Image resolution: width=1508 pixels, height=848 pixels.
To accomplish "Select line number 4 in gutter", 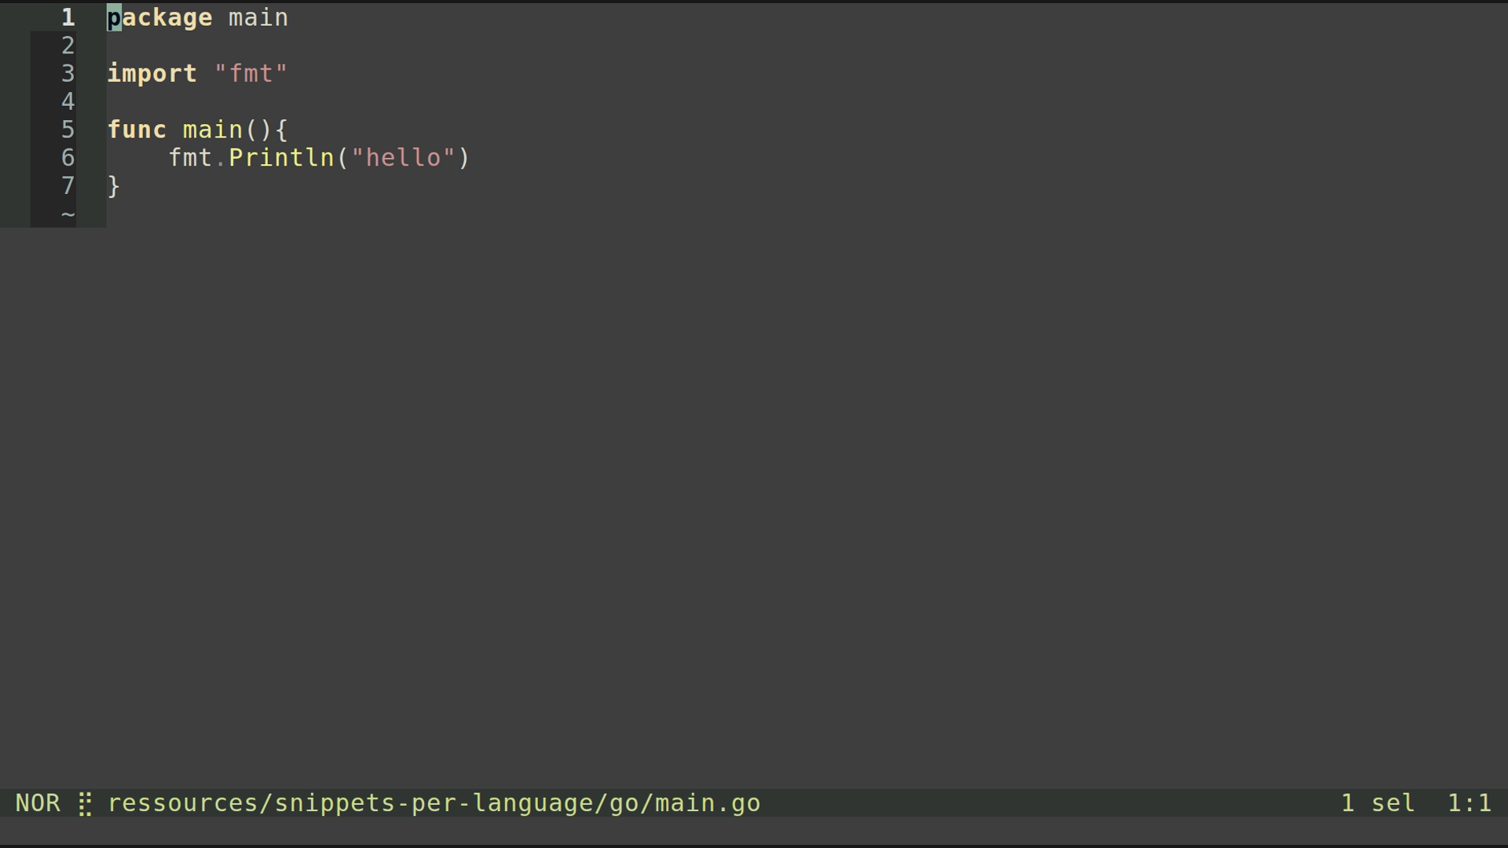I will click(68, 101).
